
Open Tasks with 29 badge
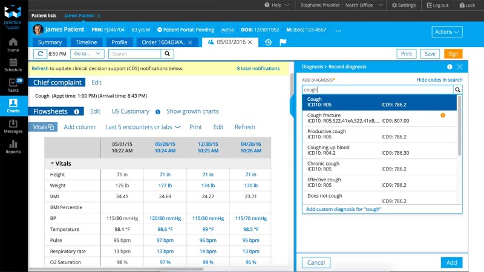[x=13, y=85]
